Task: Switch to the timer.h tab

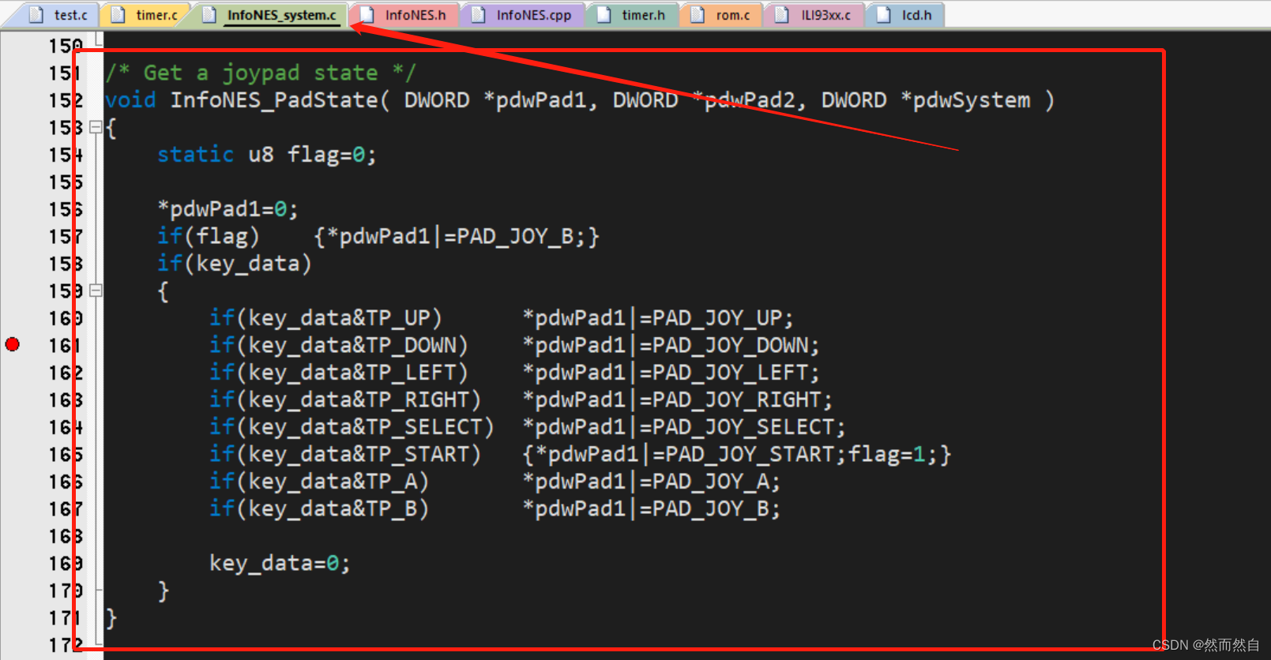Action: tap(632, 15)
